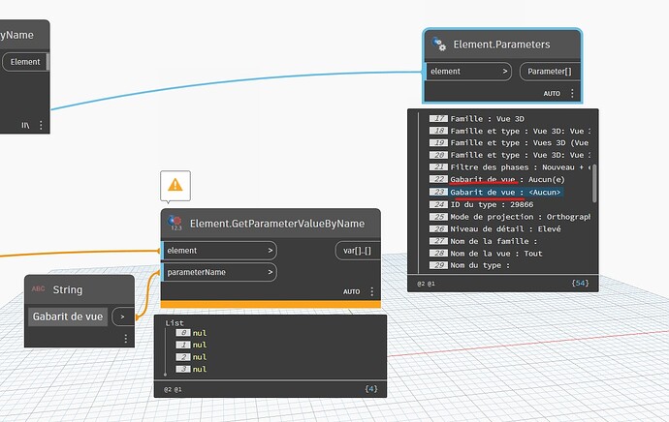The height and width of the screenshot is (422, 669).
Task: Select index 1 null in the list preview
Action: coord(191,345)
